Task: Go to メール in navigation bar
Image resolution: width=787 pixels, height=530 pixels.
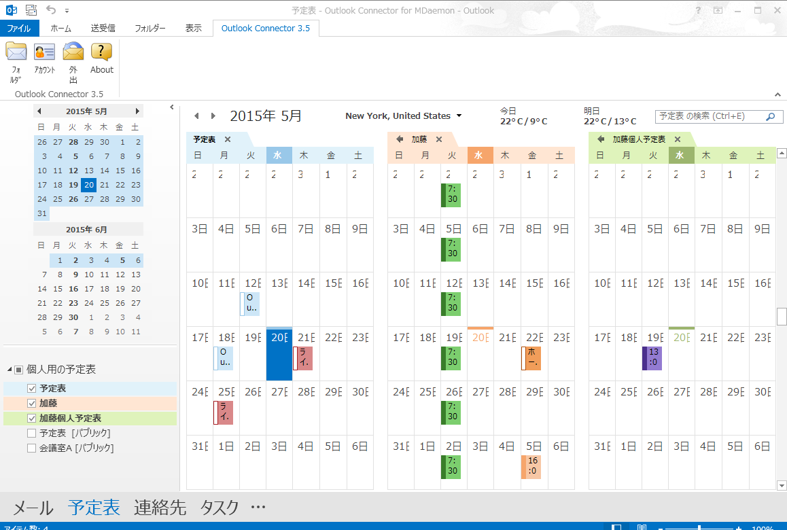Action: tap(33, 508)
